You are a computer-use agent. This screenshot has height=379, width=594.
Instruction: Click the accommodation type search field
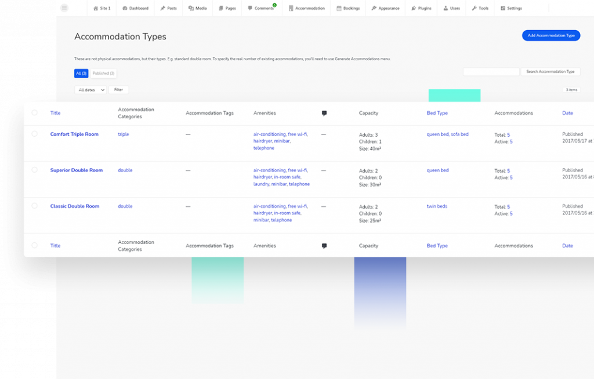tap(491, 72)
